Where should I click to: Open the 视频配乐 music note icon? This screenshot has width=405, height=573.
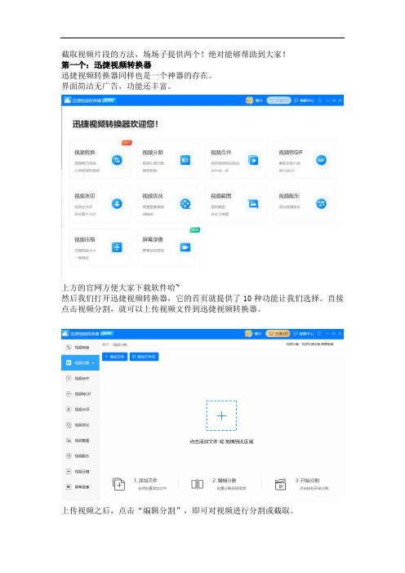click(x=321, y=203)
